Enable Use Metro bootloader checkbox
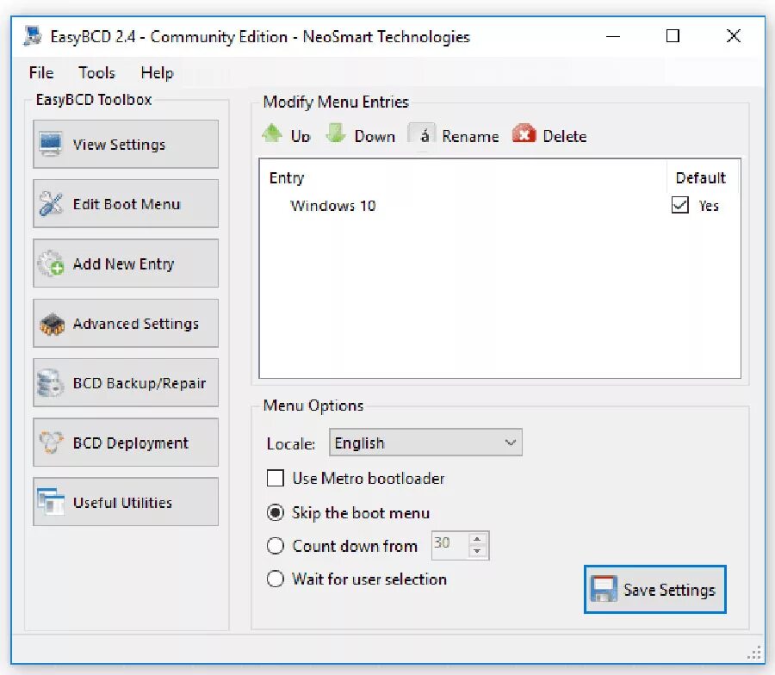775x675 pixels. click(x=276, y=479)
